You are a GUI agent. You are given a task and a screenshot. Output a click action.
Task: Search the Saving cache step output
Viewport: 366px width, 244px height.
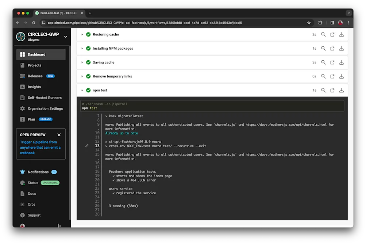(x=323, y=62)
